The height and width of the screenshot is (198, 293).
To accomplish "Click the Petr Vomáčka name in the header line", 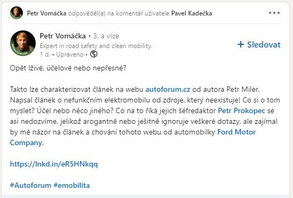I will click(46, 13).
